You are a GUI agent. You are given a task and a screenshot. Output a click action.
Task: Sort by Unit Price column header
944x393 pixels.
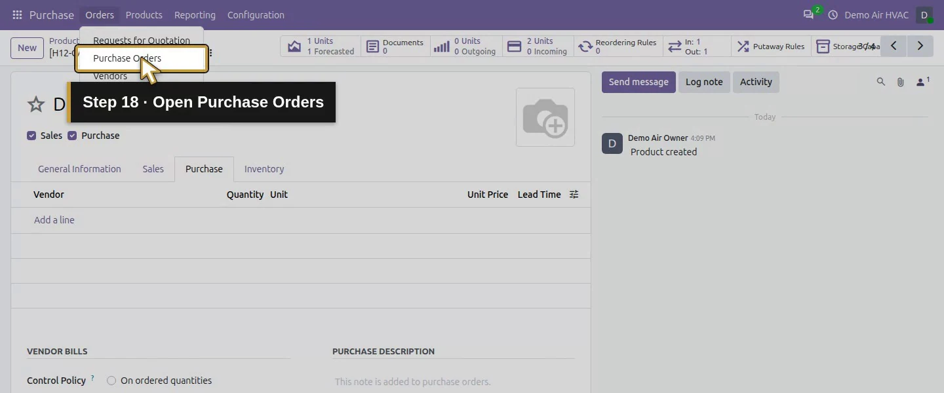(x=488, y=195)
